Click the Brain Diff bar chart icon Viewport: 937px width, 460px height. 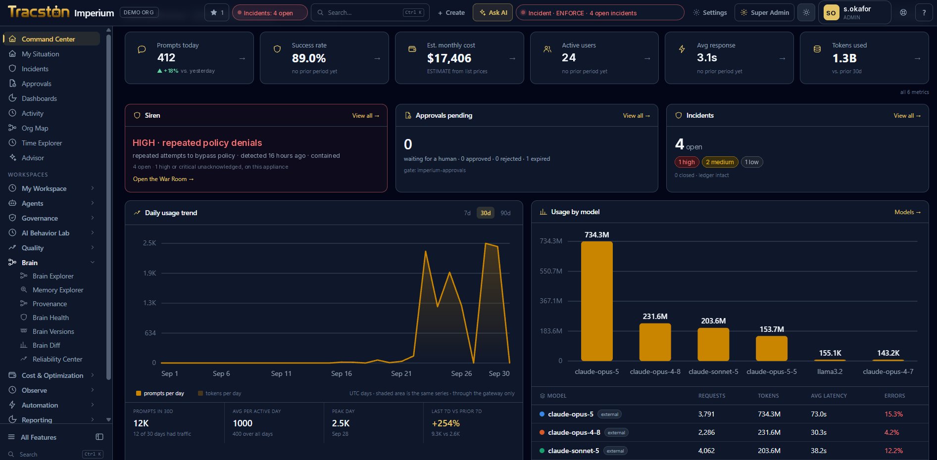[23, 345]
